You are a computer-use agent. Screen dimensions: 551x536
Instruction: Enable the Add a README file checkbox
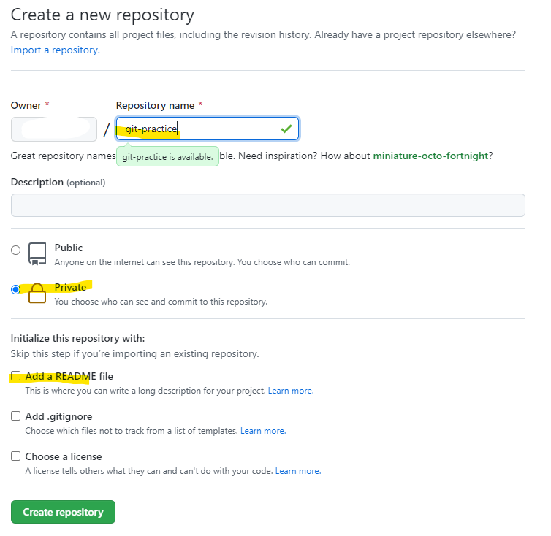point(16,376)
